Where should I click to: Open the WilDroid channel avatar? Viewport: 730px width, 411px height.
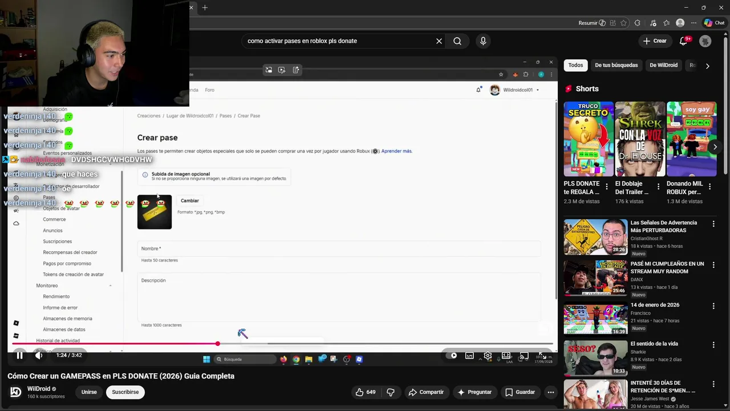[16, 392]
